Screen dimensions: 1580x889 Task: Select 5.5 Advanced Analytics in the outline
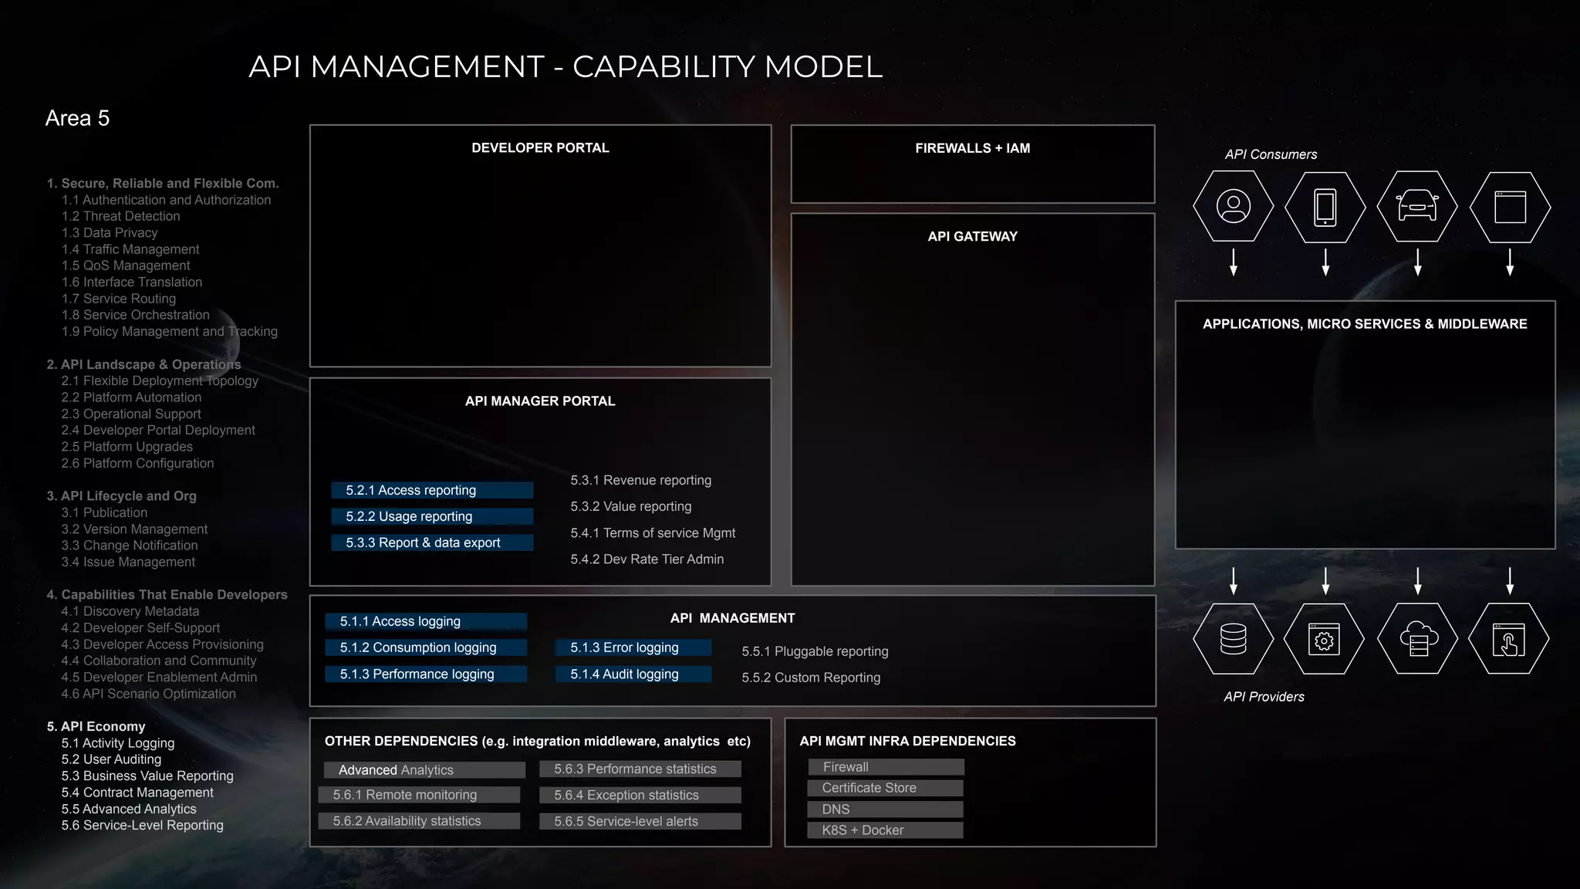click(129, 809)
